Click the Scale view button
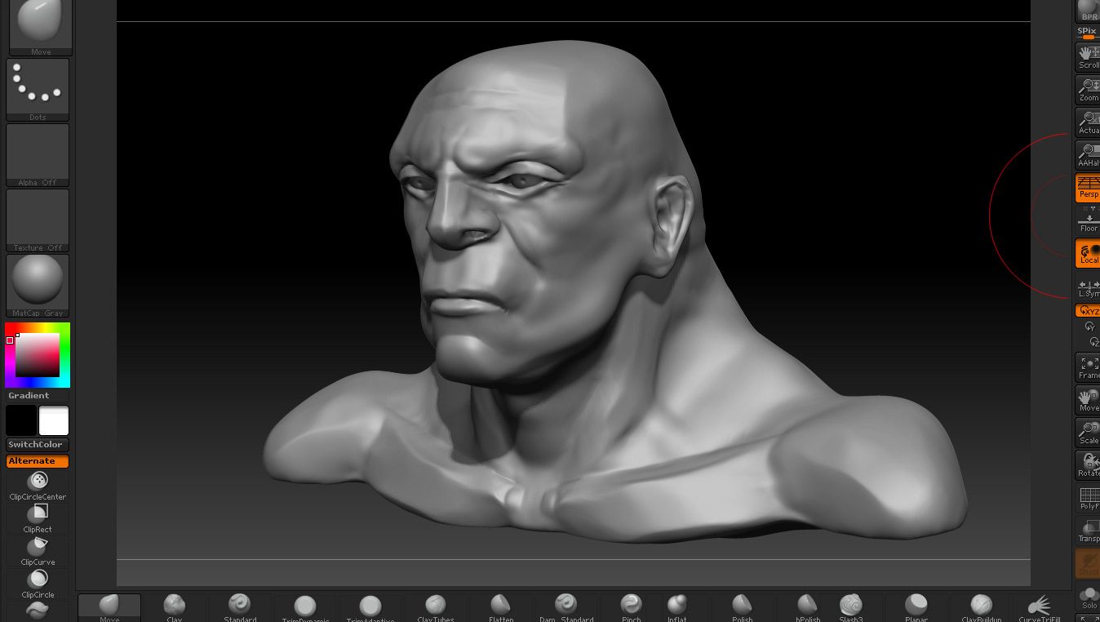This screenshot has width=1100, height=622. (x=1088, y=433)
